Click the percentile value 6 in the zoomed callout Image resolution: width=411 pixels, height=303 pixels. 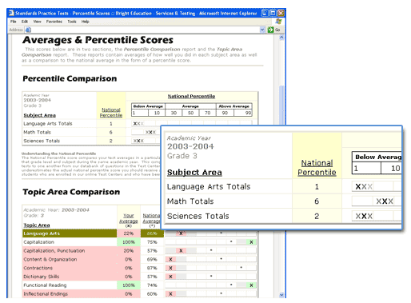coord(317,201)
